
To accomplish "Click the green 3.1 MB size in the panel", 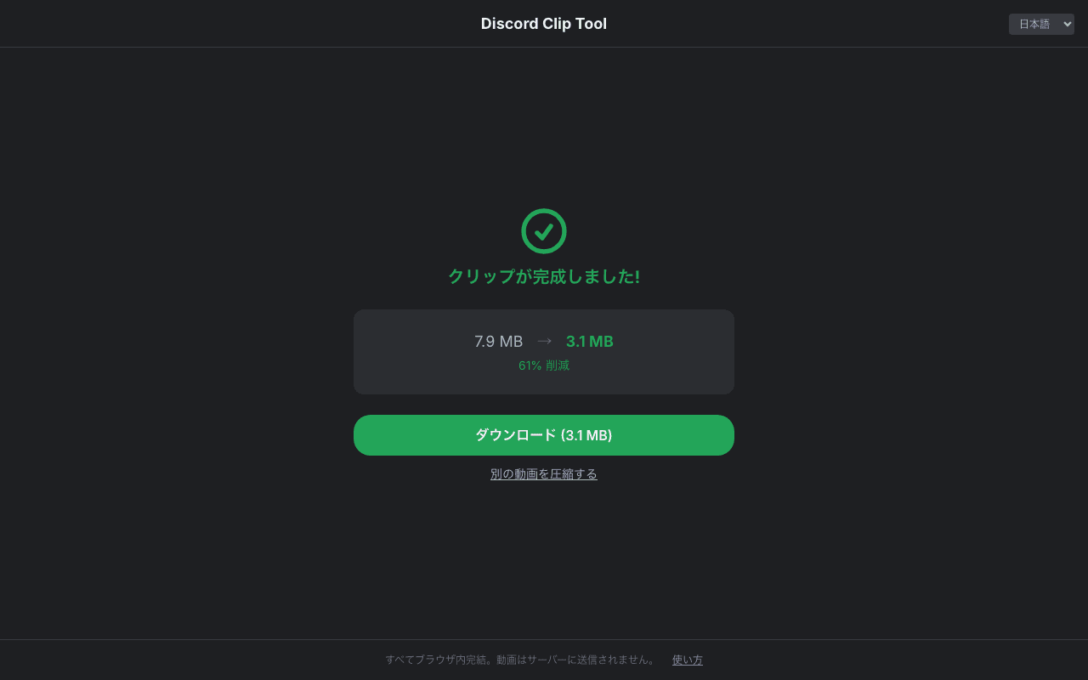I will point(590,342).
